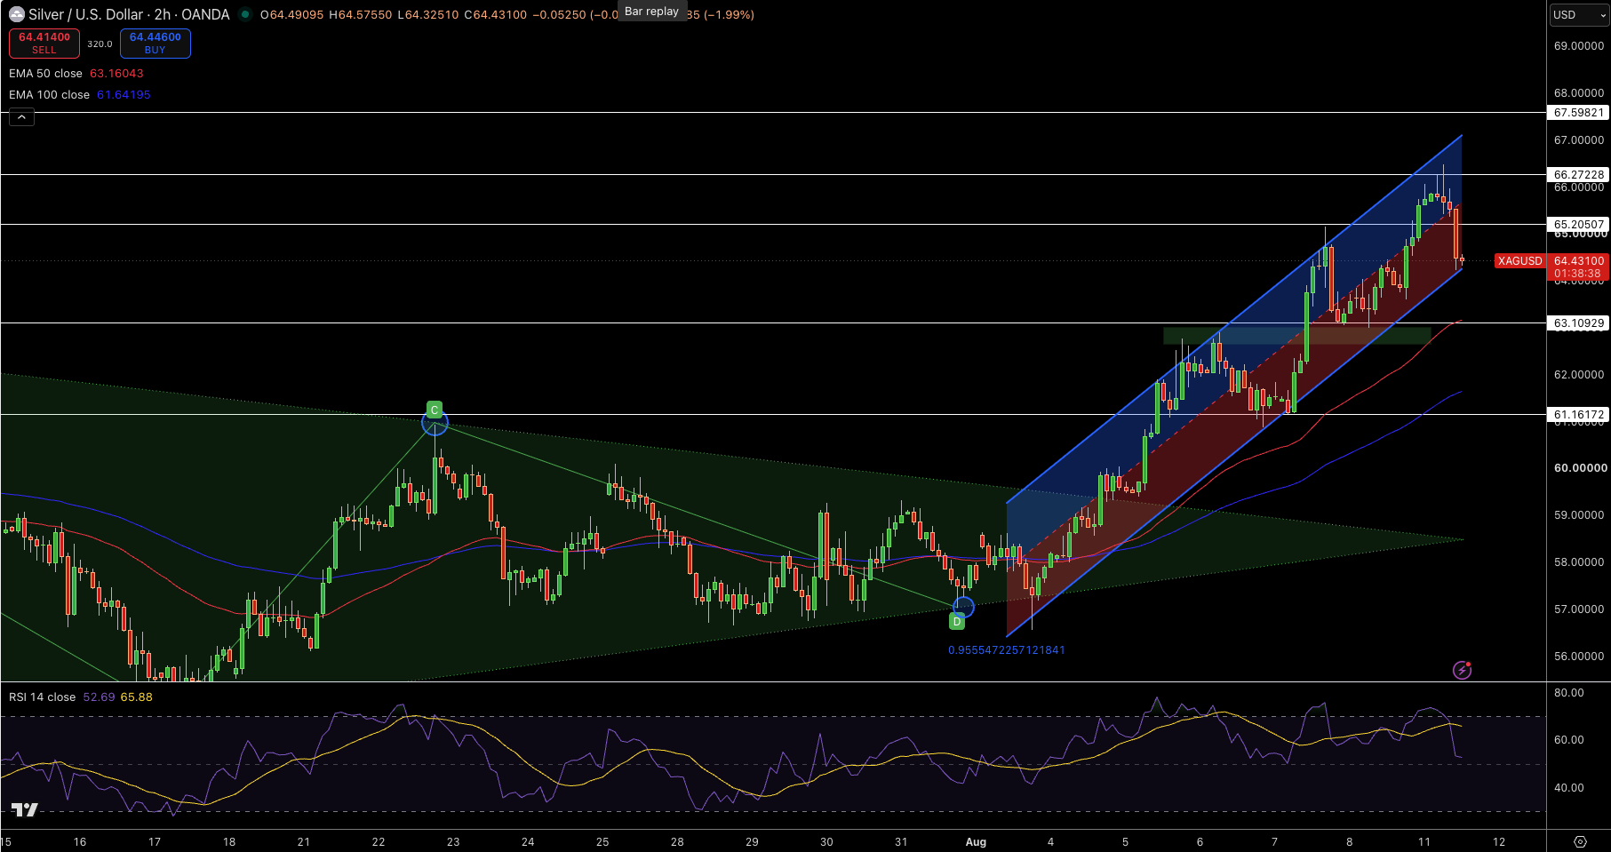Select the EMA 50 close indicator legend
1611x852 pixels.
(45, 74)
